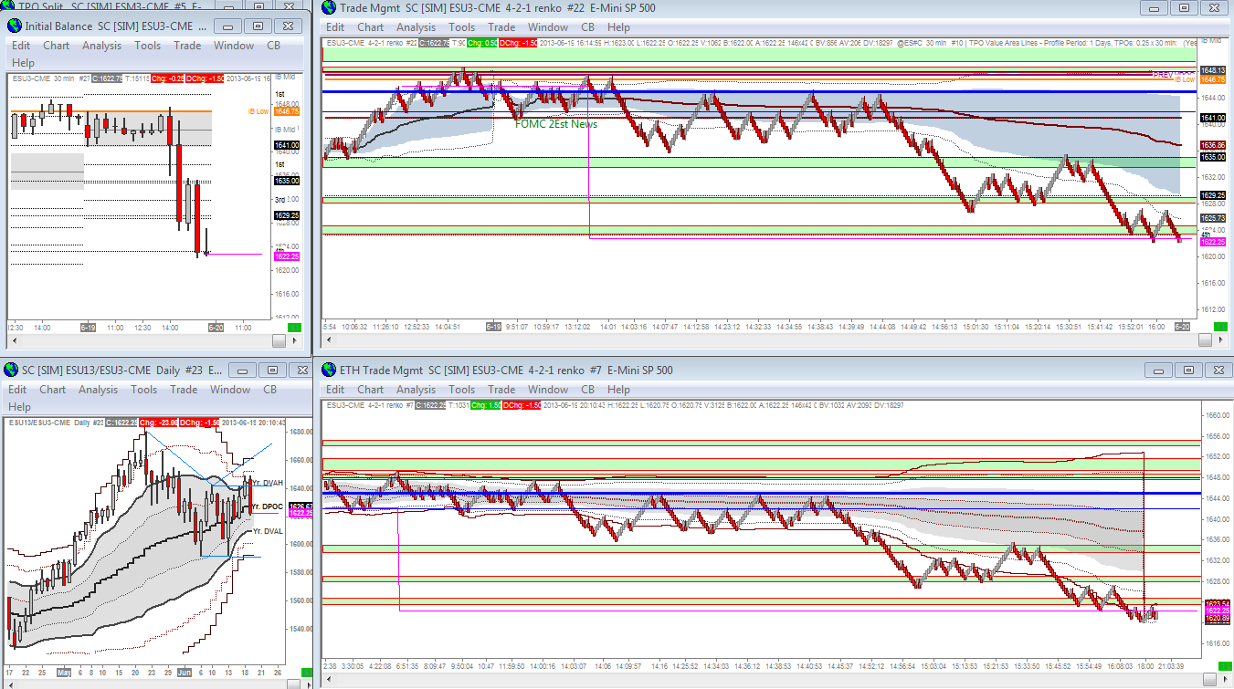Click left scroll arrow in Initial Balance chart

16,340
